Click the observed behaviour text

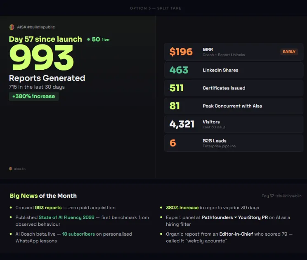point(38,225)
